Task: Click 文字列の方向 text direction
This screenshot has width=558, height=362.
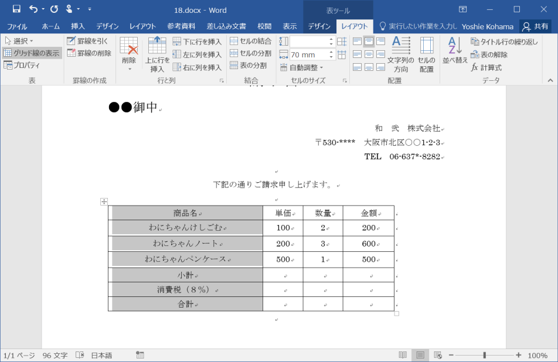Action: pyautogui.click(x=401, y=54)
